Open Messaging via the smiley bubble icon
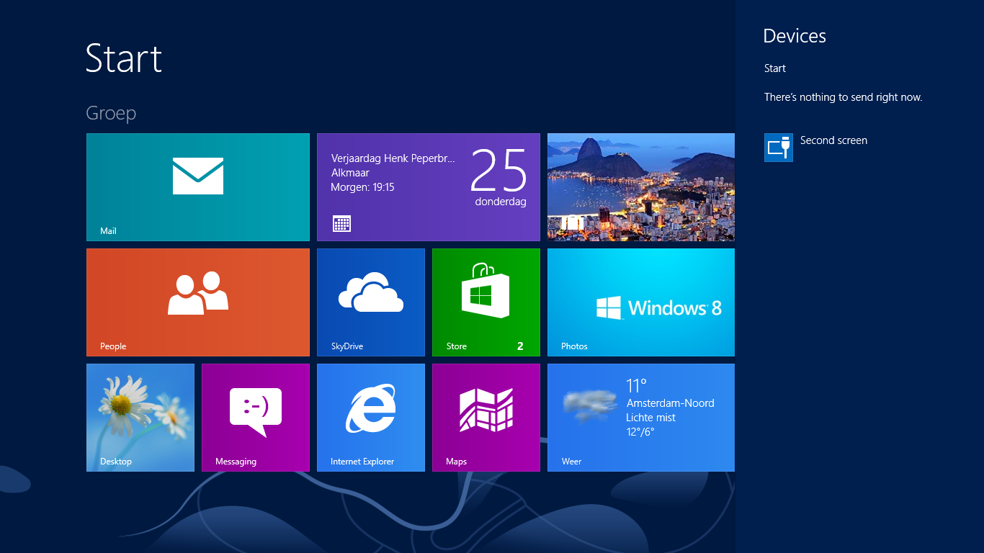 [x=256, y=412]
